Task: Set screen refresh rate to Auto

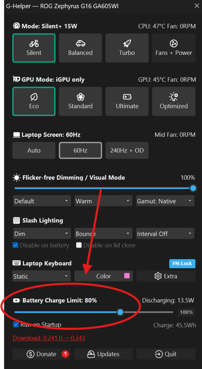Action: point(34,150)
